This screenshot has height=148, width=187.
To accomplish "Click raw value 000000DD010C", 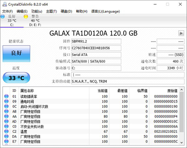I will [x=166, y=121].
